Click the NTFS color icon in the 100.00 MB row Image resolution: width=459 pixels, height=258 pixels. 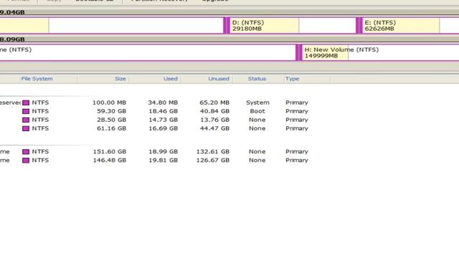point(26,102)
